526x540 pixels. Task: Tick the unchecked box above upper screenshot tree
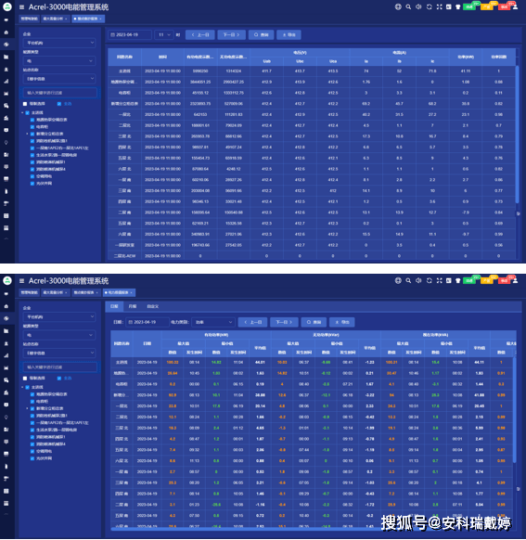(x=25, y=104)
